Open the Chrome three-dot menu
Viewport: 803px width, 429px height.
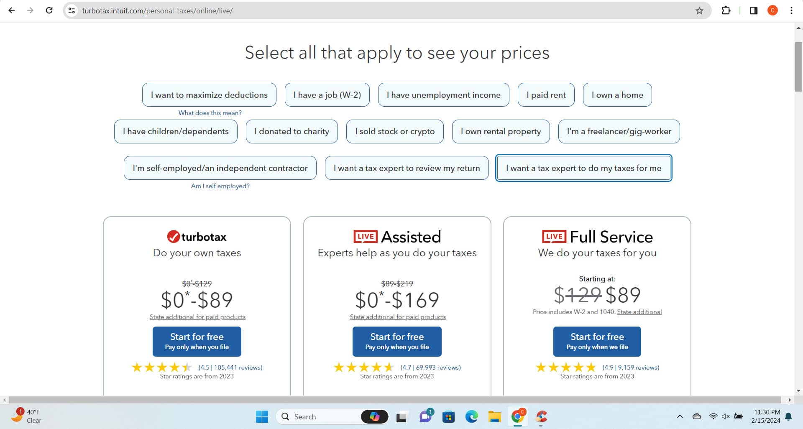(791, 10)
